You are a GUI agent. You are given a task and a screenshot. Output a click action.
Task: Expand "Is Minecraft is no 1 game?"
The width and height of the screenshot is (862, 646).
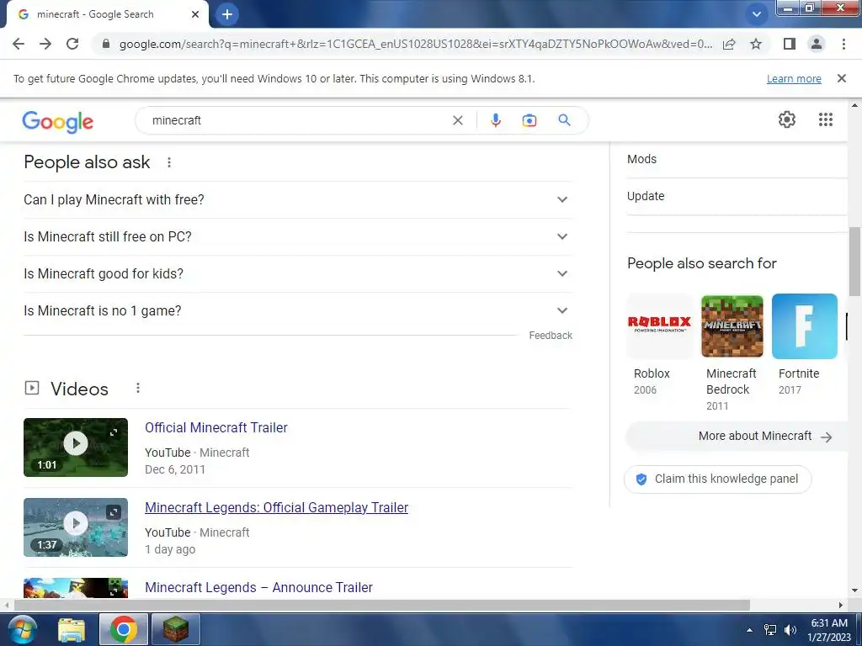pyautogui.click(x=297, y=310)
